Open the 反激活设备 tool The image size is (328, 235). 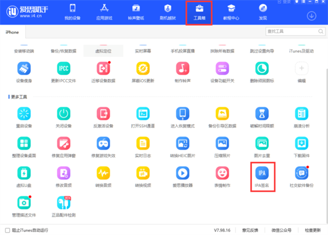click(103, 114)
